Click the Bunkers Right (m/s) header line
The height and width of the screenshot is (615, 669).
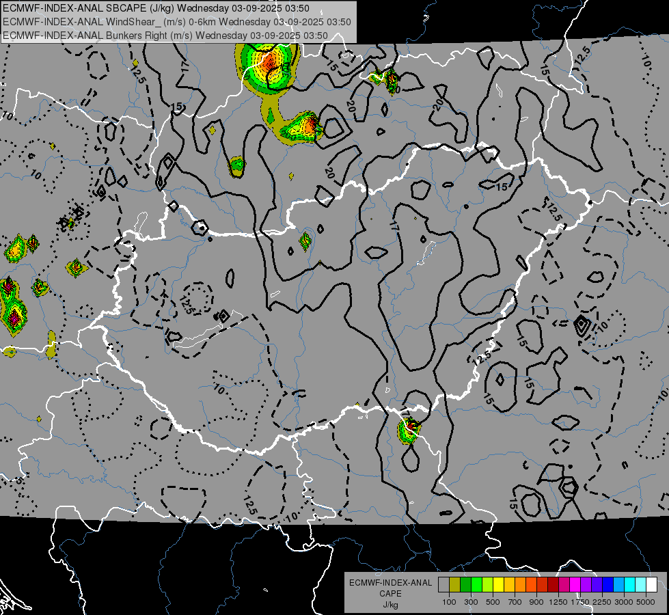[165, 36]
